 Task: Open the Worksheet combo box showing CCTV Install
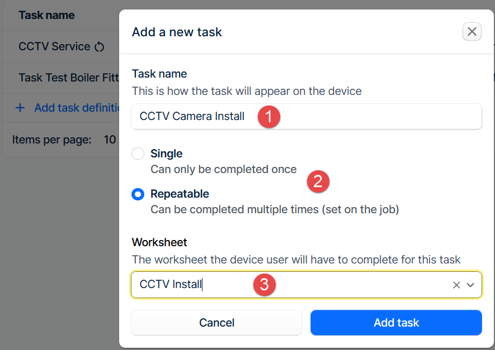291,285
